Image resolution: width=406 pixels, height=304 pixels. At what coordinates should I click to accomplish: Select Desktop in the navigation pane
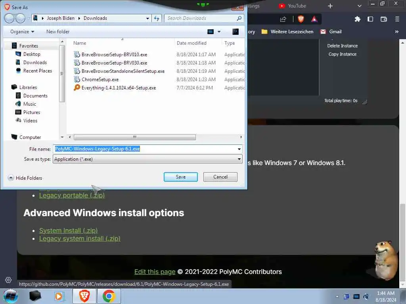(32, 54)
